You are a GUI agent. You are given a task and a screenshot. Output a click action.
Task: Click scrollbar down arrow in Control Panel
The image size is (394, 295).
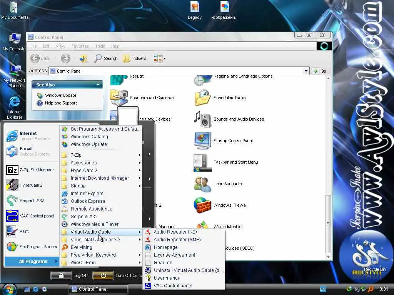click(x=328, y=257)
